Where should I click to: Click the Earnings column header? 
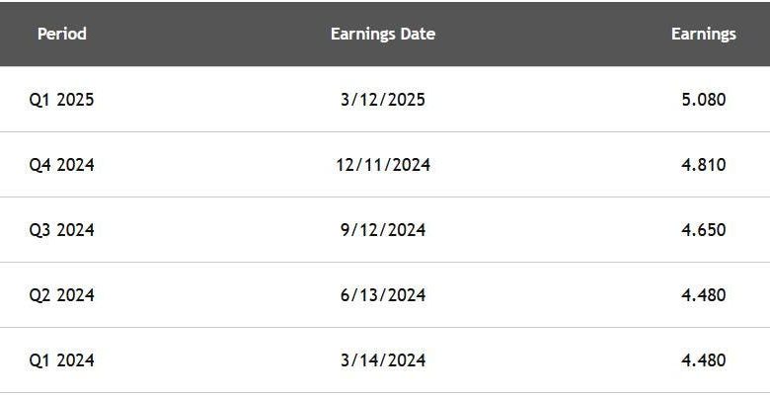click(703, 34)
